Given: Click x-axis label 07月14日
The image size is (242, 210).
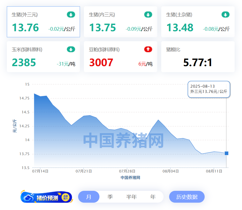Looking at the screenshot, I should pyautogui.click(x=40, y=171).
